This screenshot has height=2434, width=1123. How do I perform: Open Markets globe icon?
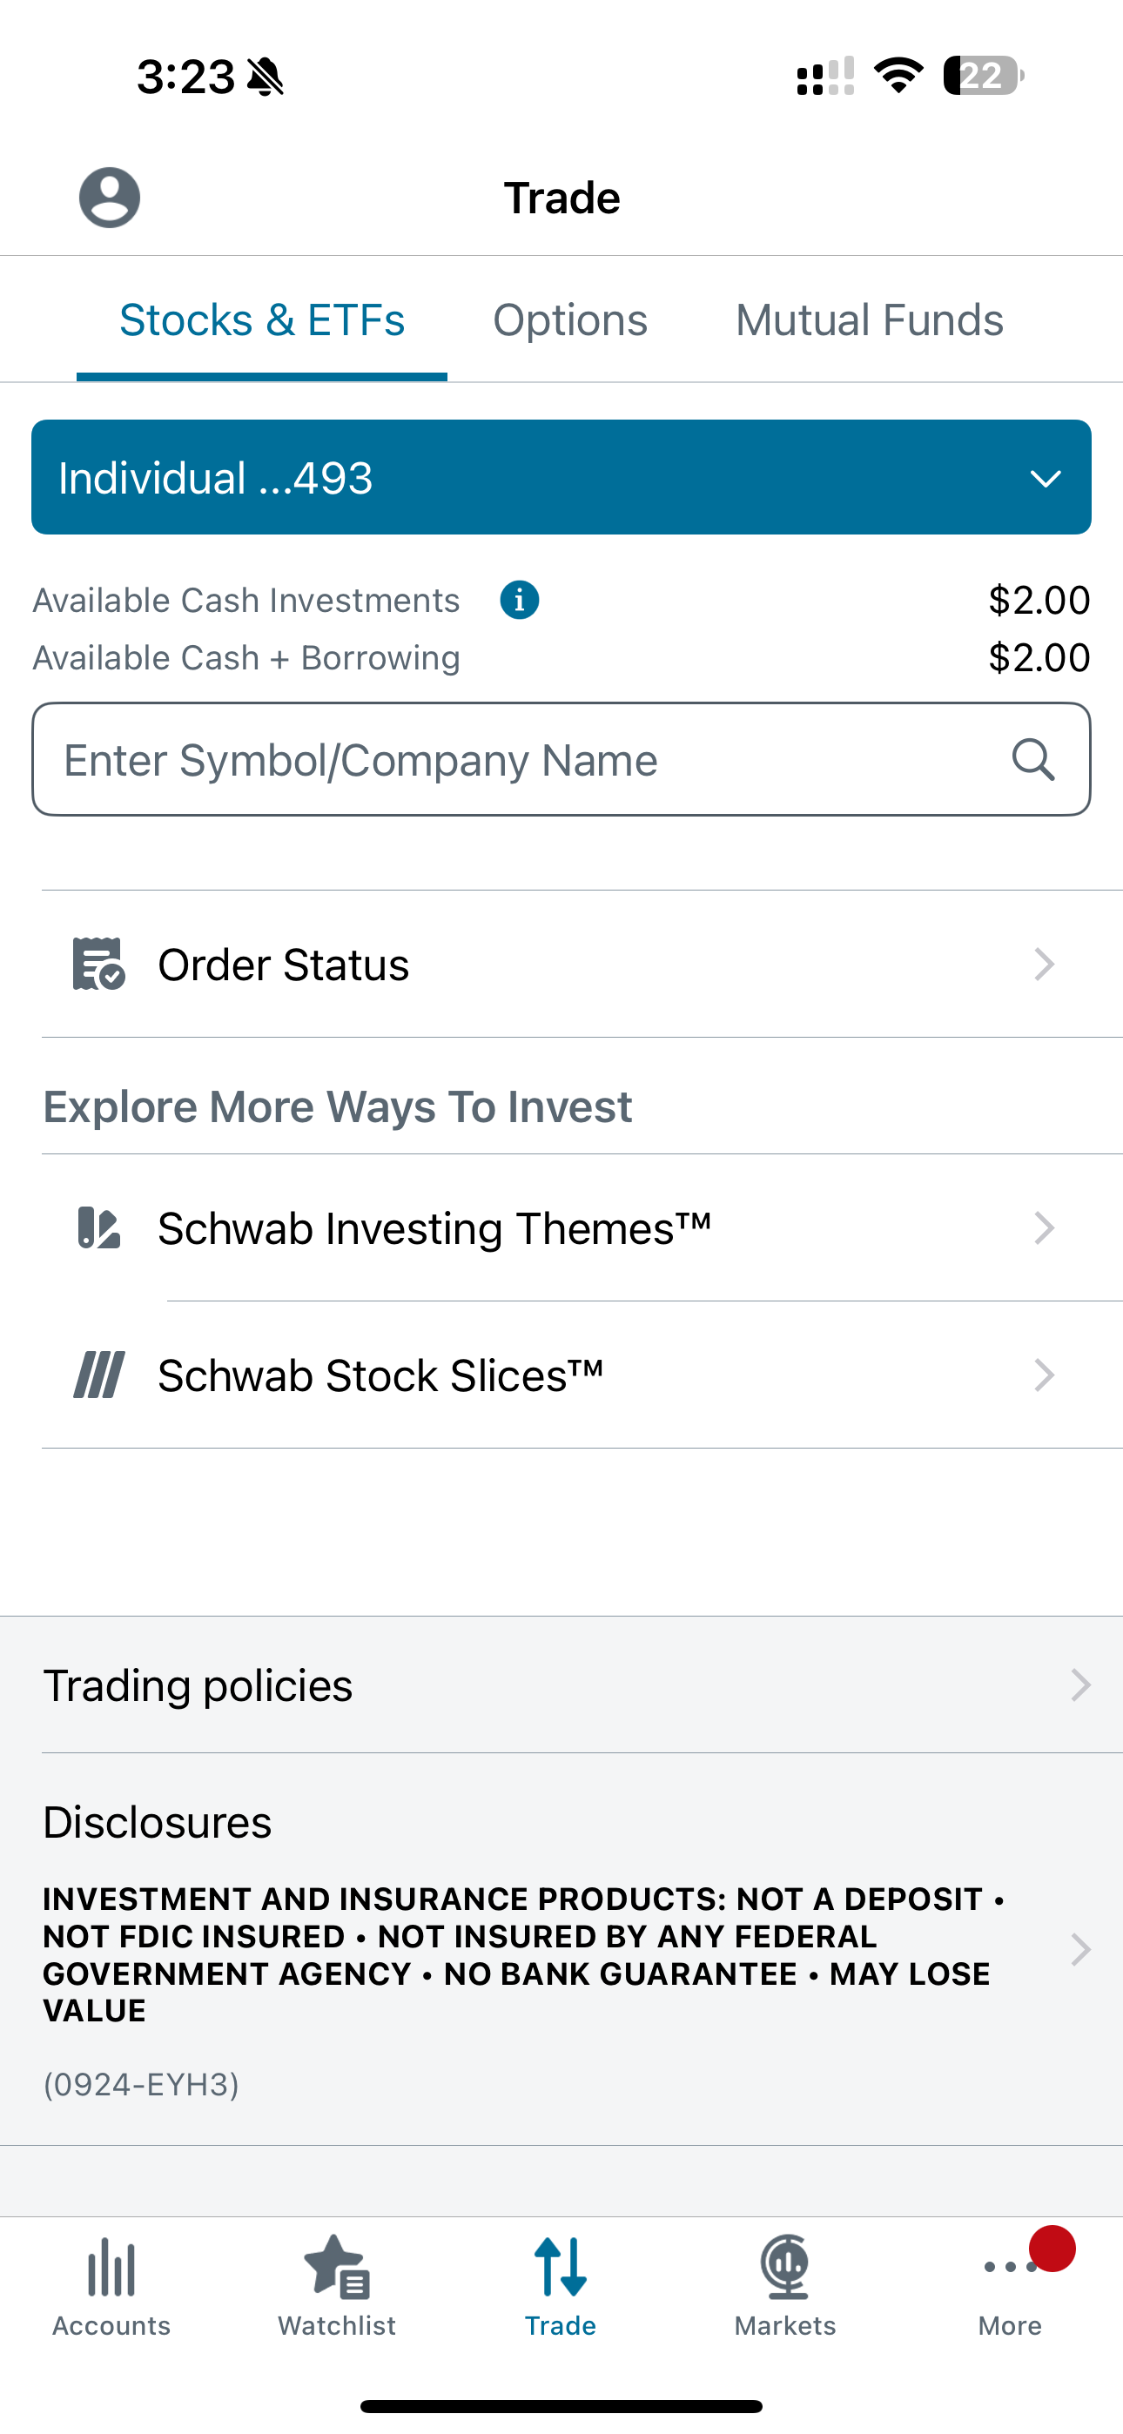click(785, 2267)
